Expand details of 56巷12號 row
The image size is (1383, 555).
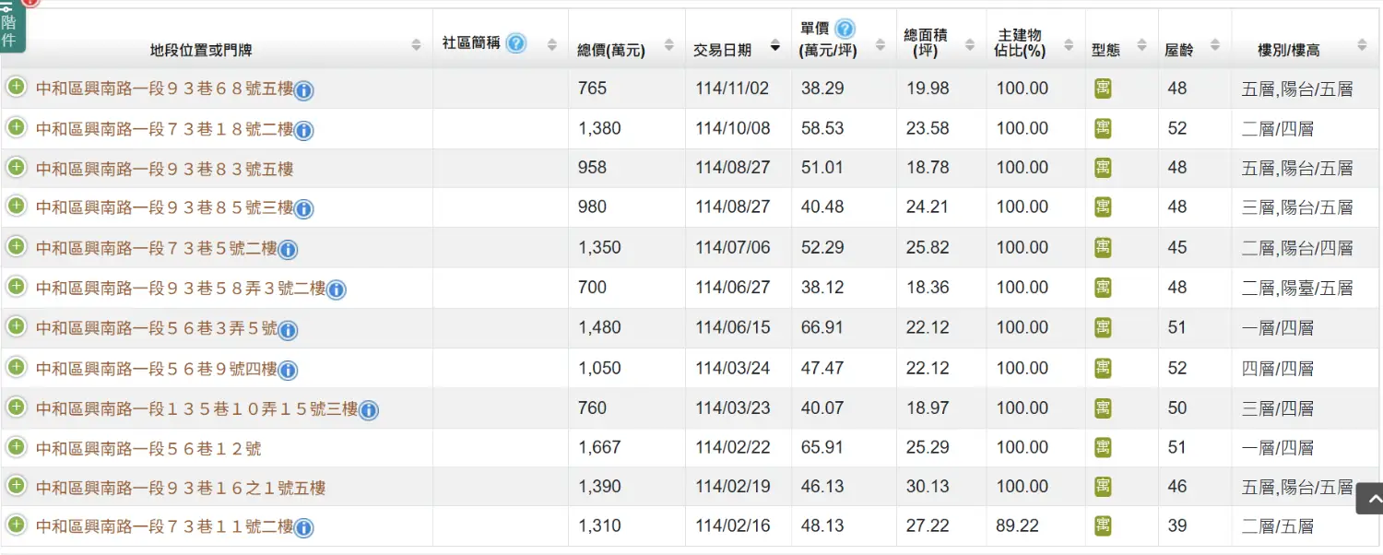click(x=16, y=447)
